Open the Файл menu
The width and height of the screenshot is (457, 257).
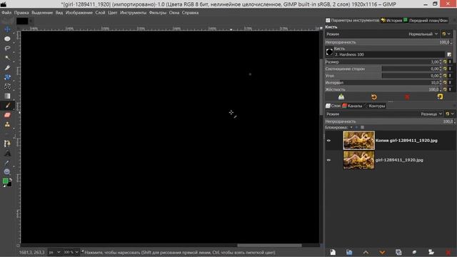[6, 13]
